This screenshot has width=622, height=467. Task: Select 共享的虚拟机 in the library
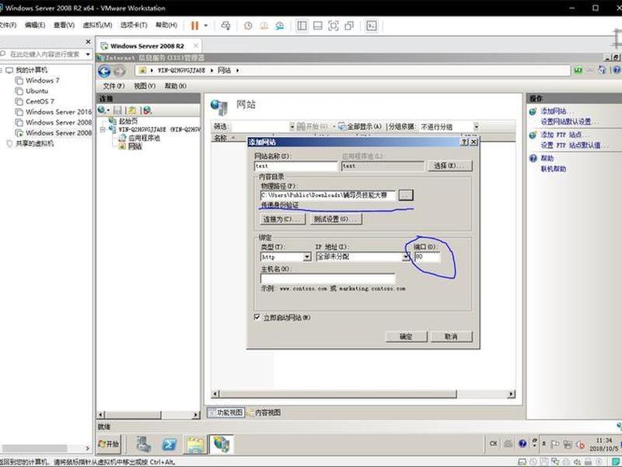pos(34,143)
